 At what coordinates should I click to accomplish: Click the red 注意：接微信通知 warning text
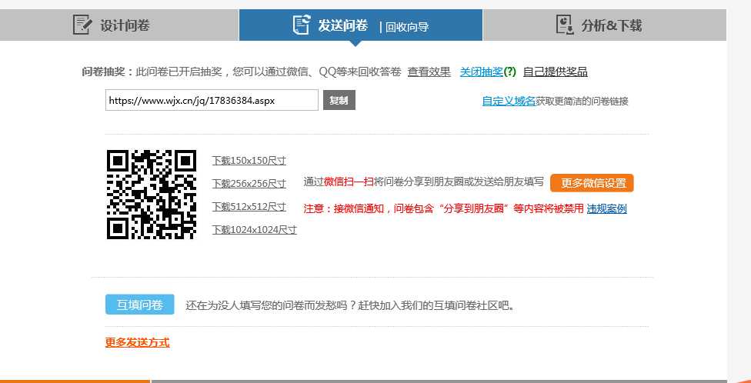click(443, 208)
